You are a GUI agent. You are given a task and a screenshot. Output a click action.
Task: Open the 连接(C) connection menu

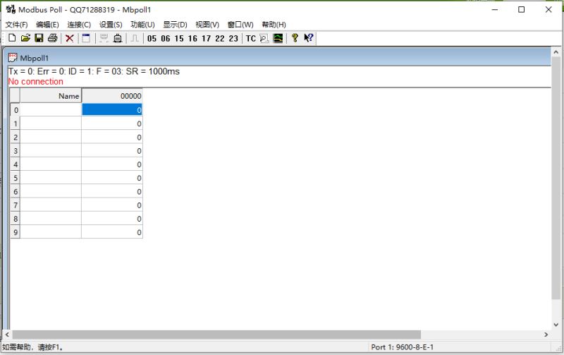tap(79, 25)
